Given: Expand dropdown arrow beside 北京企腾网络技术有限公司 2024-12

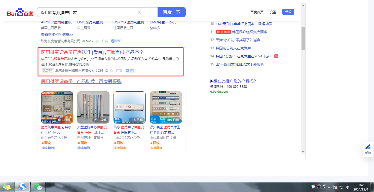Looking at the screenshot, I should [111, 71].
